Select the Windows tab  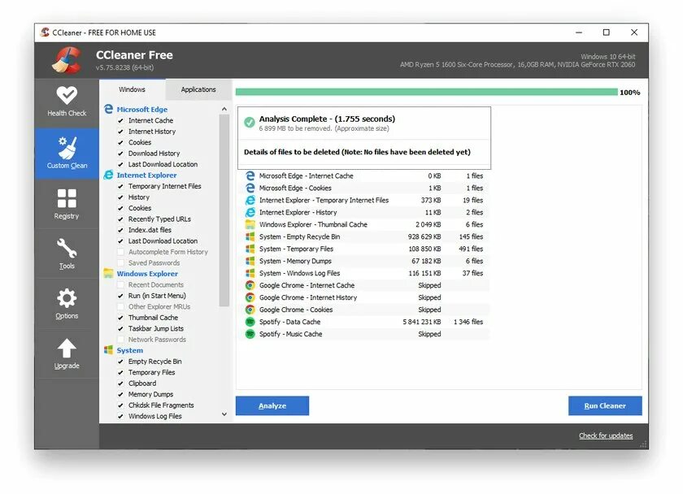point(133,89)
